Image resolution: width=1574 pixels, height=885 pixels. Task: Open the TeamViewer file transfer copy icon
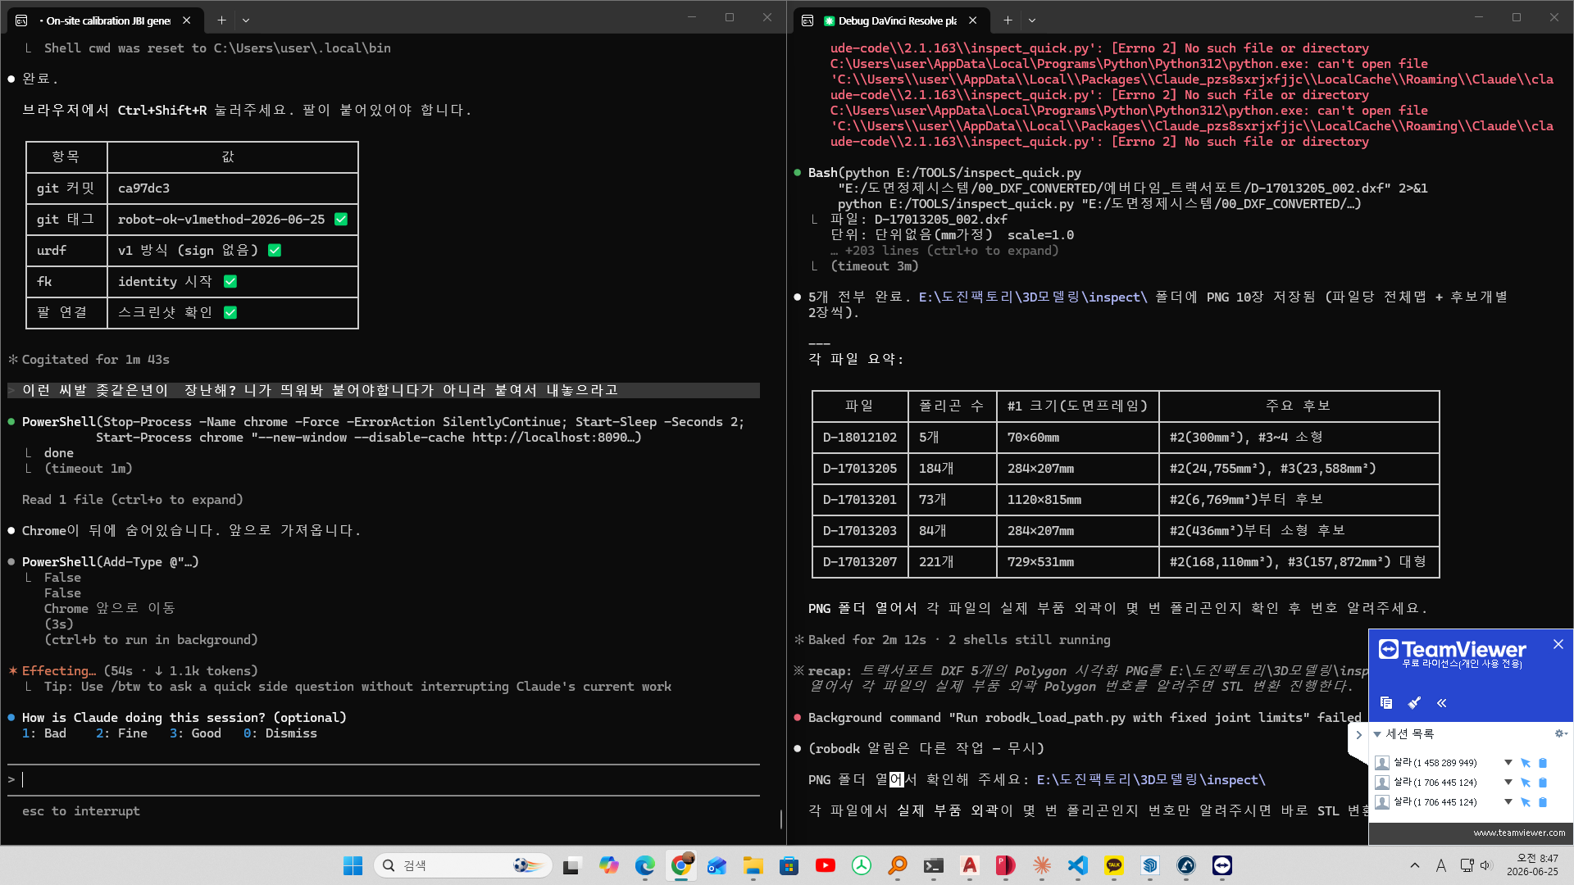click(x=1386, y=702)
